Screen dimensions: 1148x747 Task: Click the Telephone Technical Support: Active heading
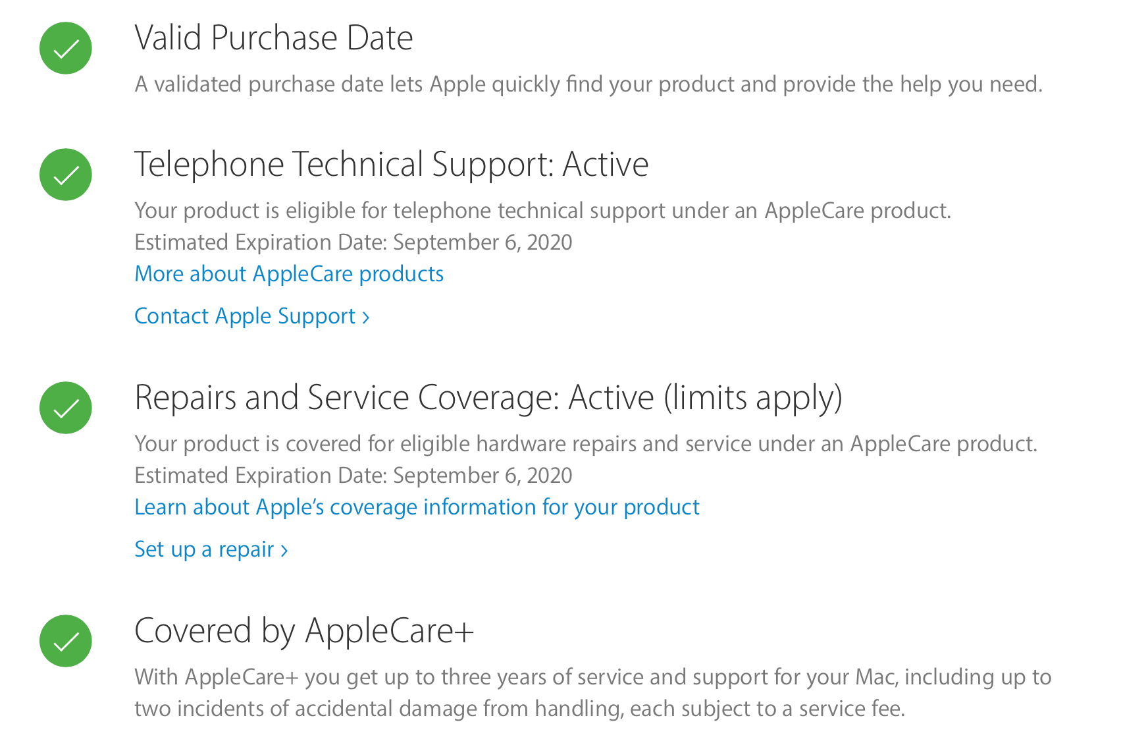tap(392, 165)
